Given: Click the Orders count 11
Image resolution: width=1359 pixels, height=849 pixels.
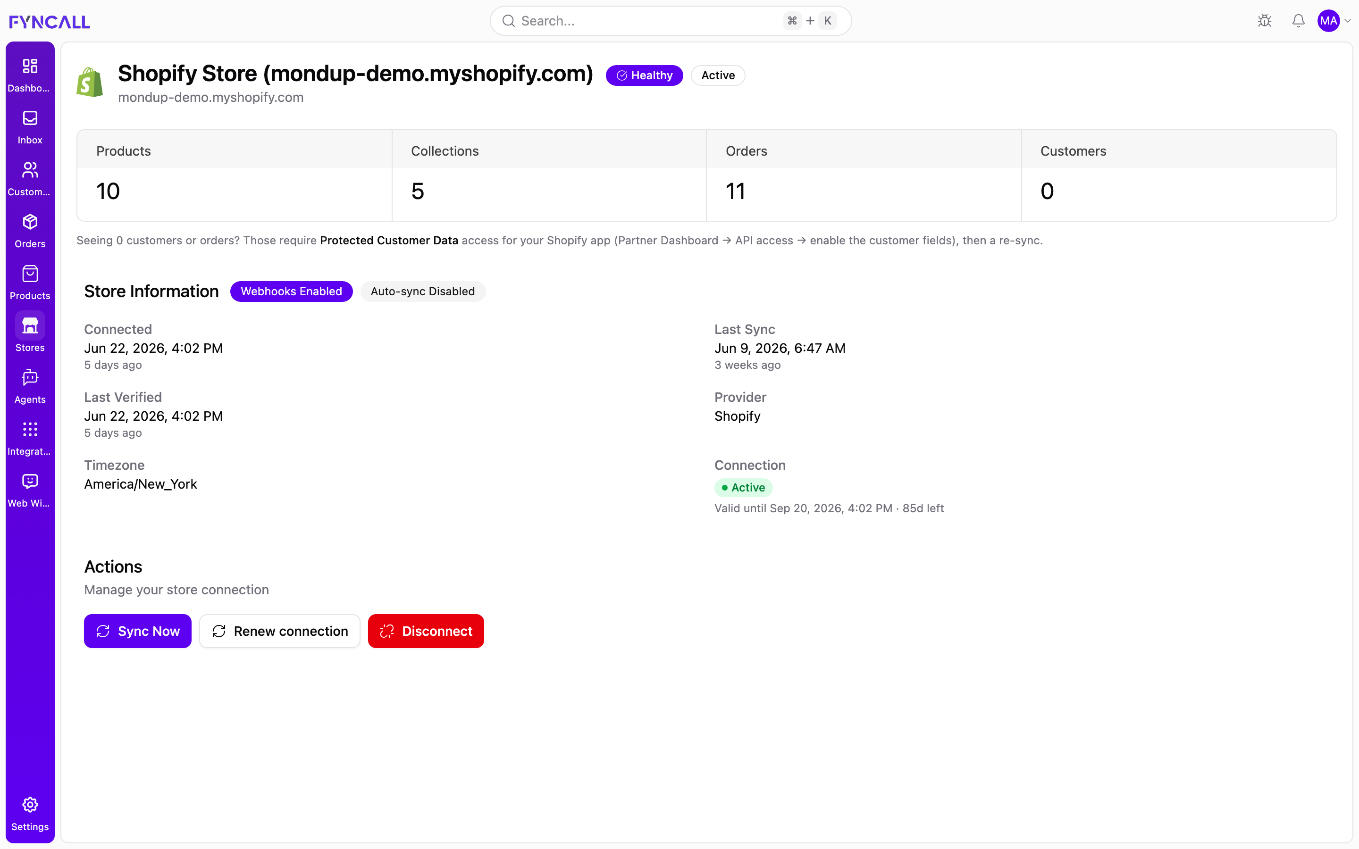Looking at the screenshot, I should (x=735, y=191).
